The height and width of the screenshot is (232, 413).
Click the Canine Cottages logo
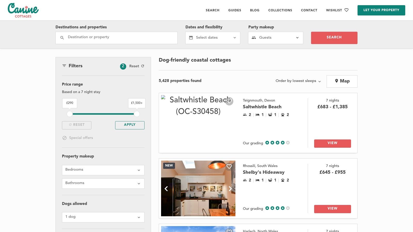[x=23, y=10]
